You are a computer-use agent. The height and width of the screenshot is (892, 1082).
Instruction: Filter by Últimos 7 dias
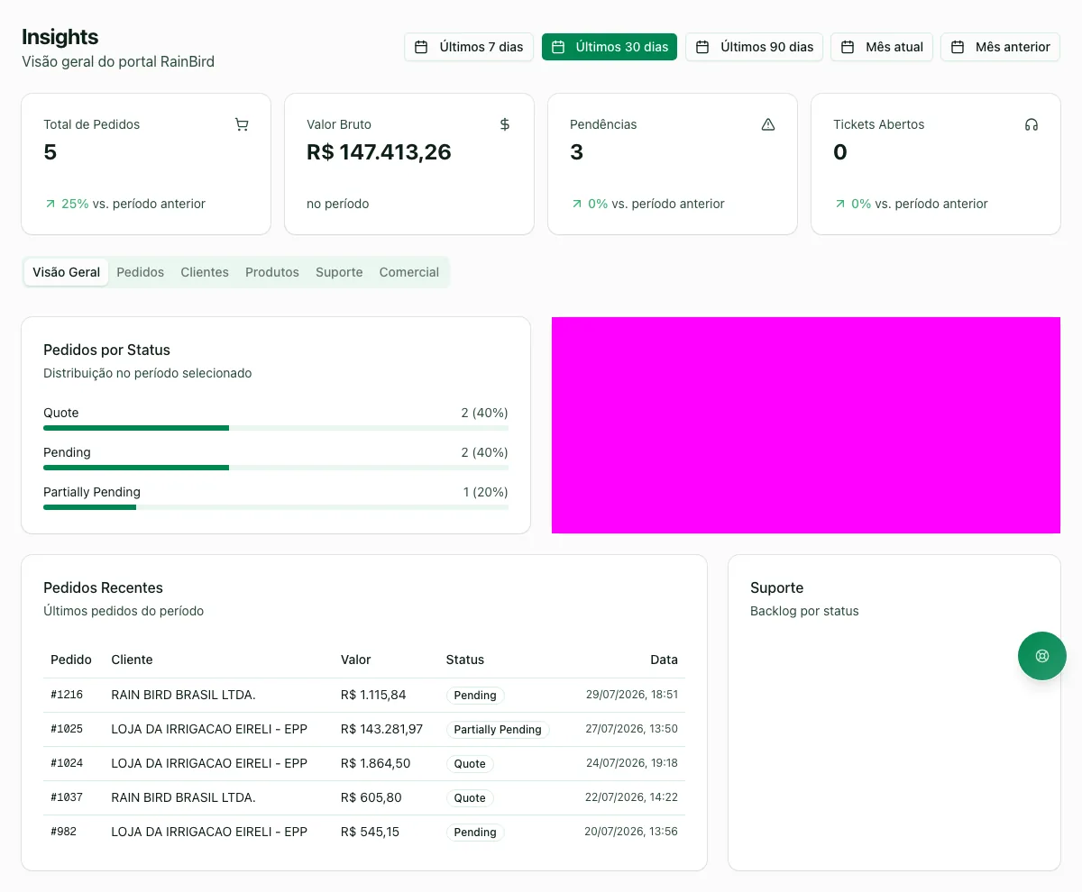469,47
